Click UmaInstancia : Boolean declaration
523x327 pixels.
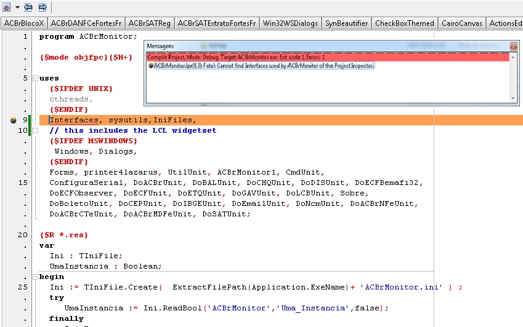click(x=105, y=267)
